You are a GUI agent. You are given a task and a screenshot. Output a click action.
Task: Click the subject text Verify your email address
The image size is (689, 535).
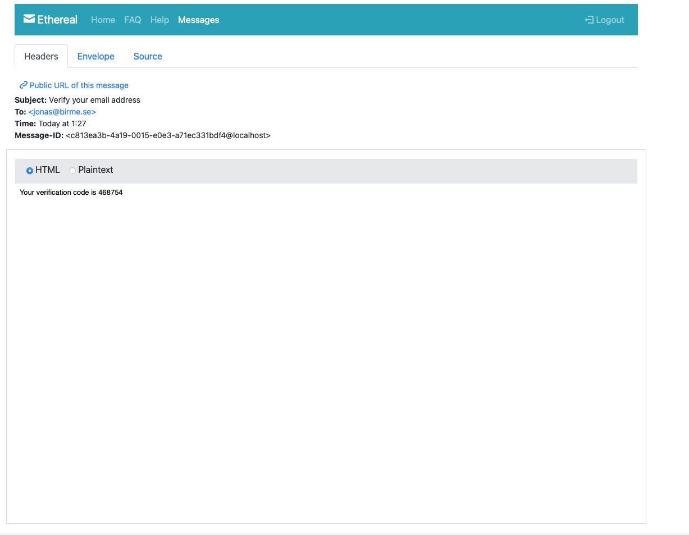pos(94,100)
